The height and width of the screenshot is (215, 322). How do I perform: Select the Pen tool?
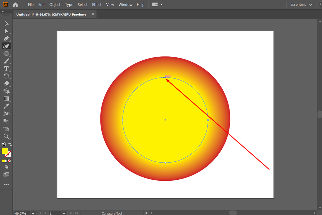6,39
